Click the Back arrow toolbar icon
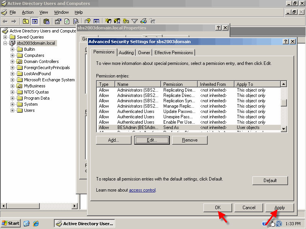The height and width of the screenshot is (229, 306). point(5,21)
